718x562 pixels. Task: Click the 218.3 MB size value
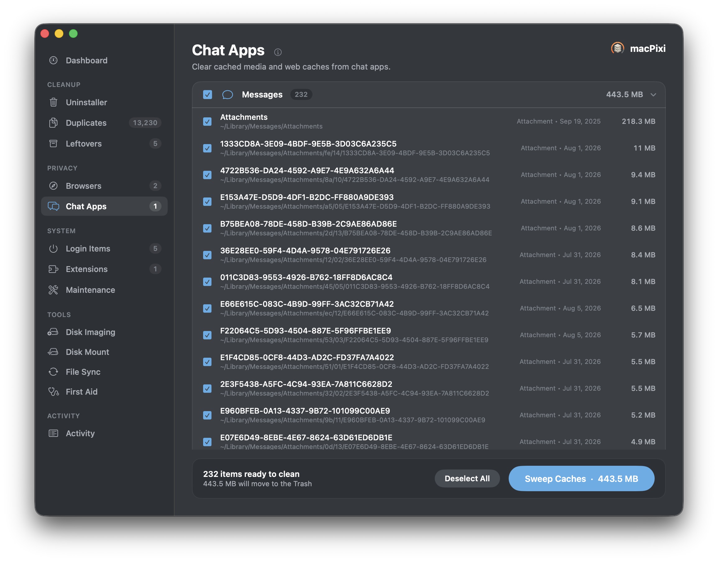638,121
